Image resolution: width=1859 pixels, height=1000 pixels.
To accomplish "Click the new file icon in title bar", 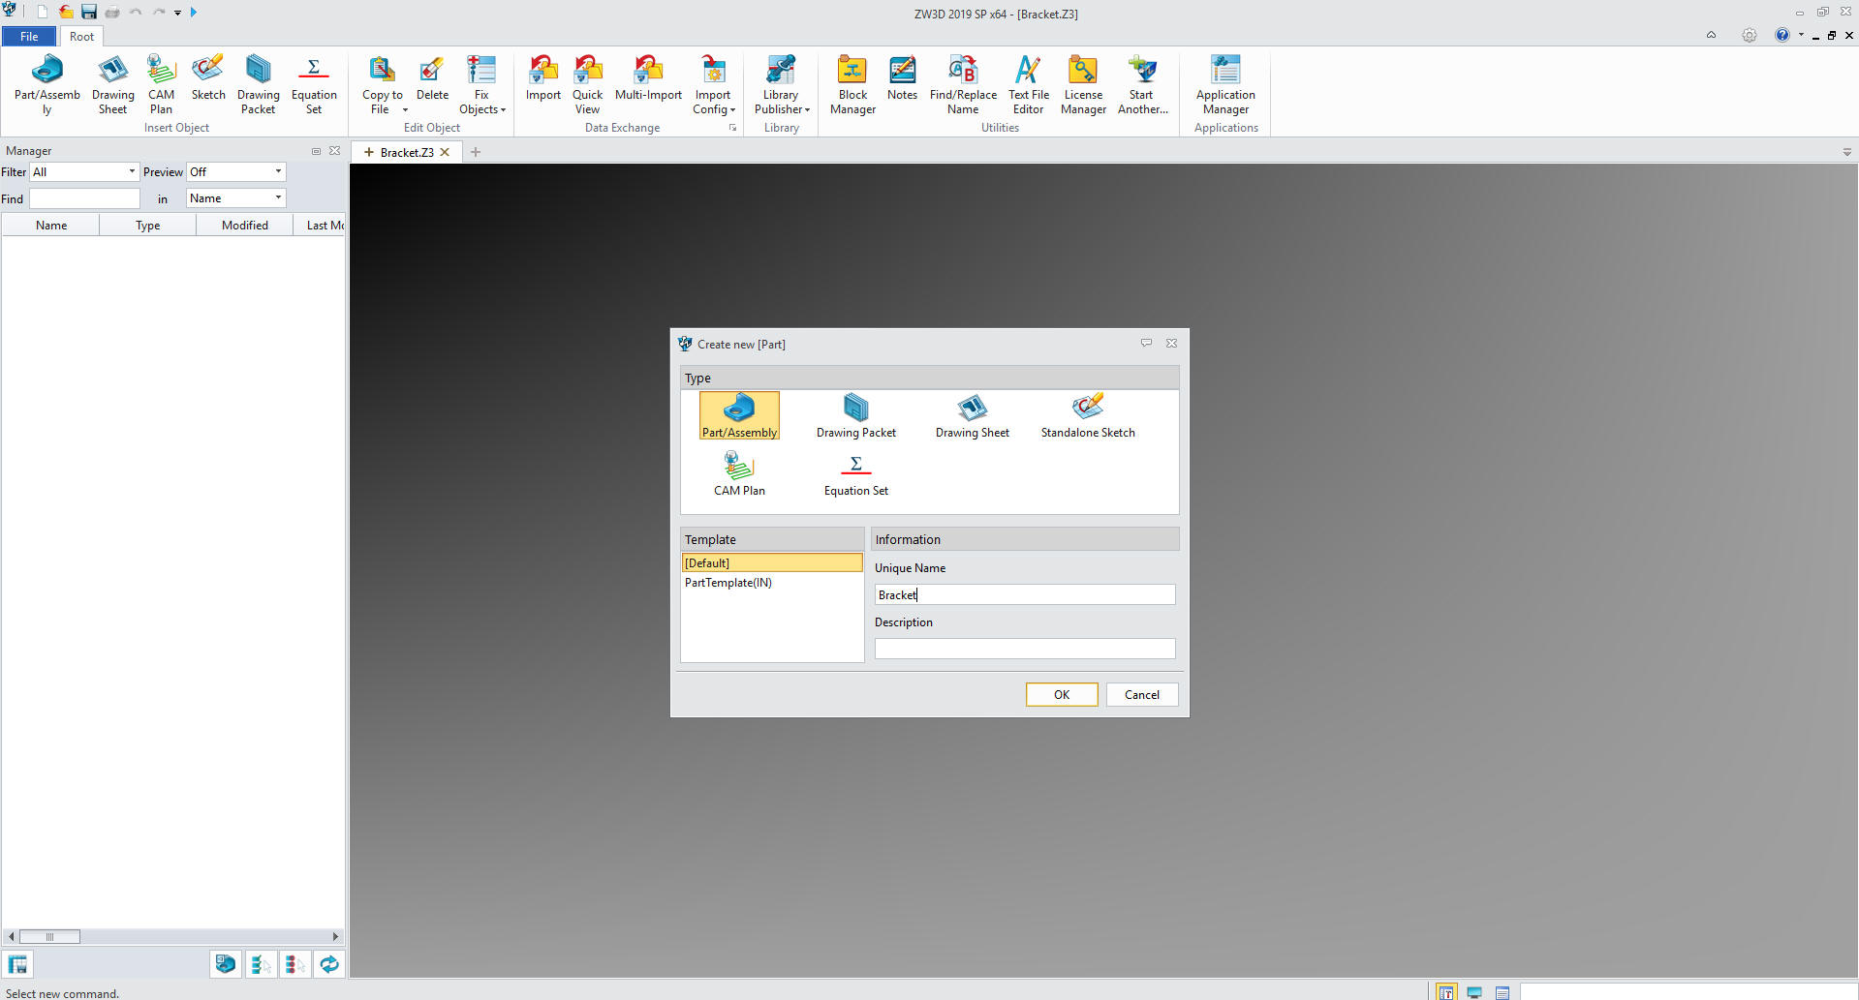I will (x=43, y=12).
